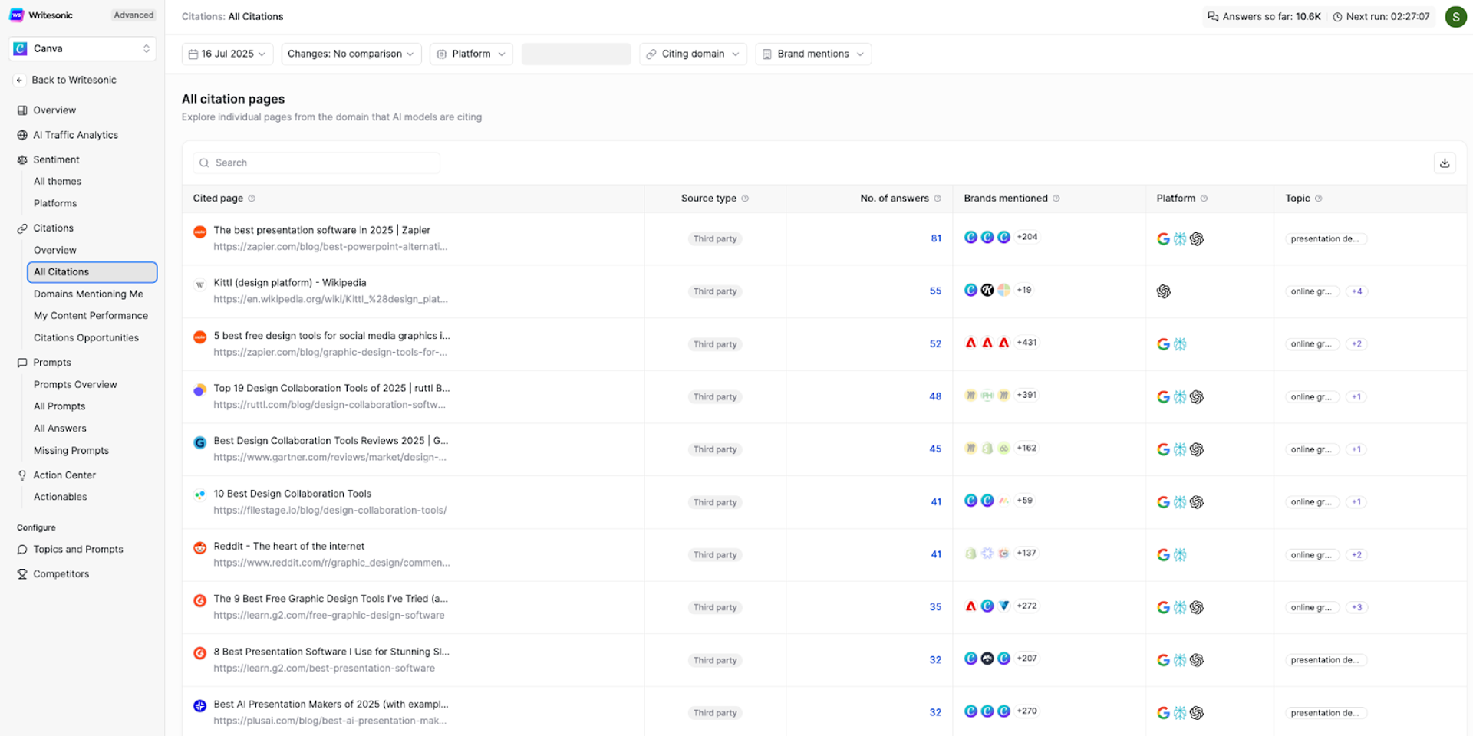This screenshot has width=1473, height=736.
Task: Open Missing Prompts page
Action: click(x=71, y=451)
